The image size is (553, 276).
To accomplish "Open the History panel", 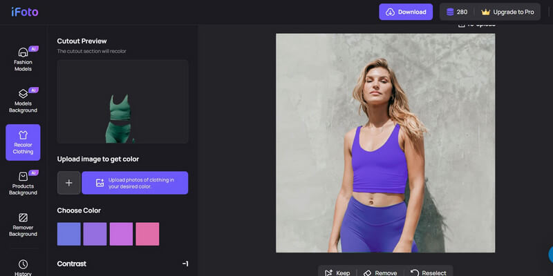I will click(x=23, y=268).
